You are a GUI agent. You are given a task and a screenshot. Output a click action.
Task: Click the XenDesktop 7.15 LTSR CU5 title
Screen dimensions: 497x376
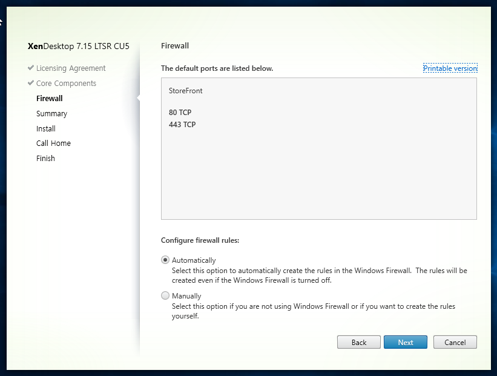pyautogui.click(x=78, y=46)
